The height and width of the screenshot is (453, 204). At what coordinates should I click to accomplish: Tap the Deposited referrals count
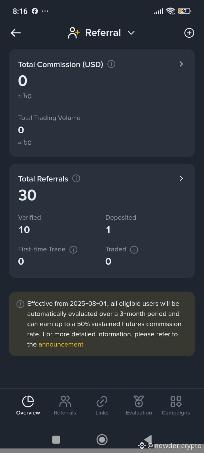(108, 230)
